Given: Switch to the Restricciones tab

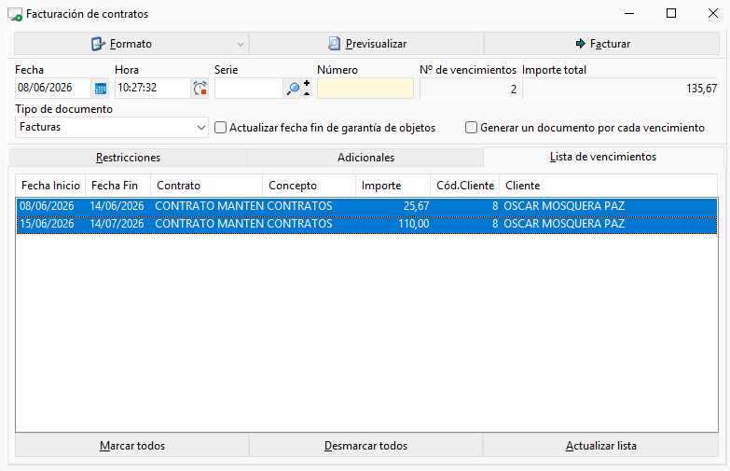Looking at the screenshot, I should 128,158.
